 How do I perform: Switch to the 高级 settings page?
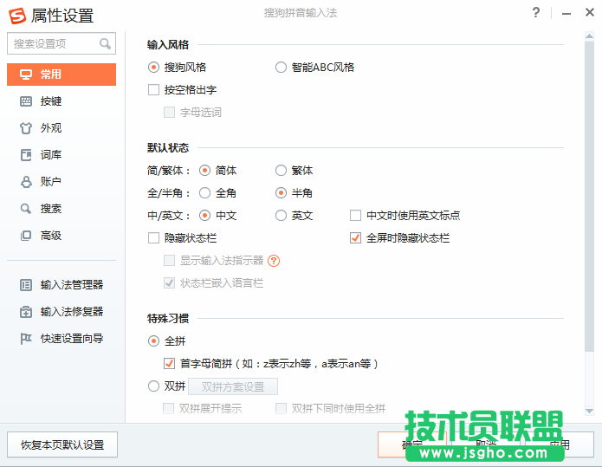tap(61, 236)
